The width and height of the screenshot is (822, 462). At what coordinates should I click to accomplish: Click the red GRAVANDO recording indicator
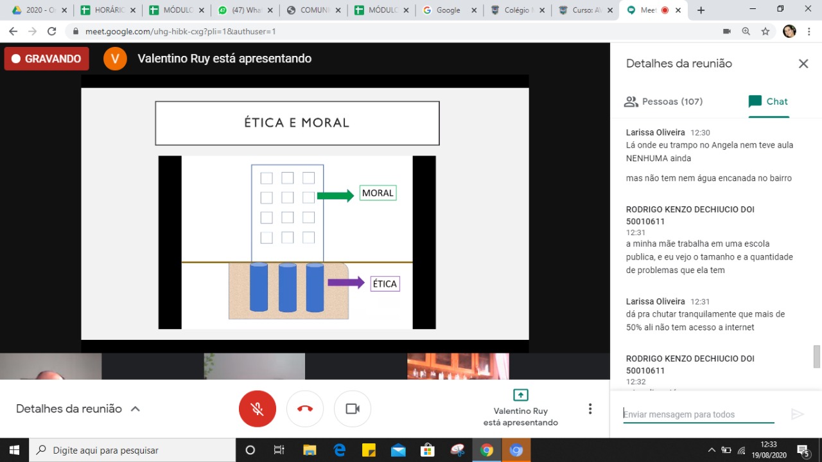pos(46,58)
